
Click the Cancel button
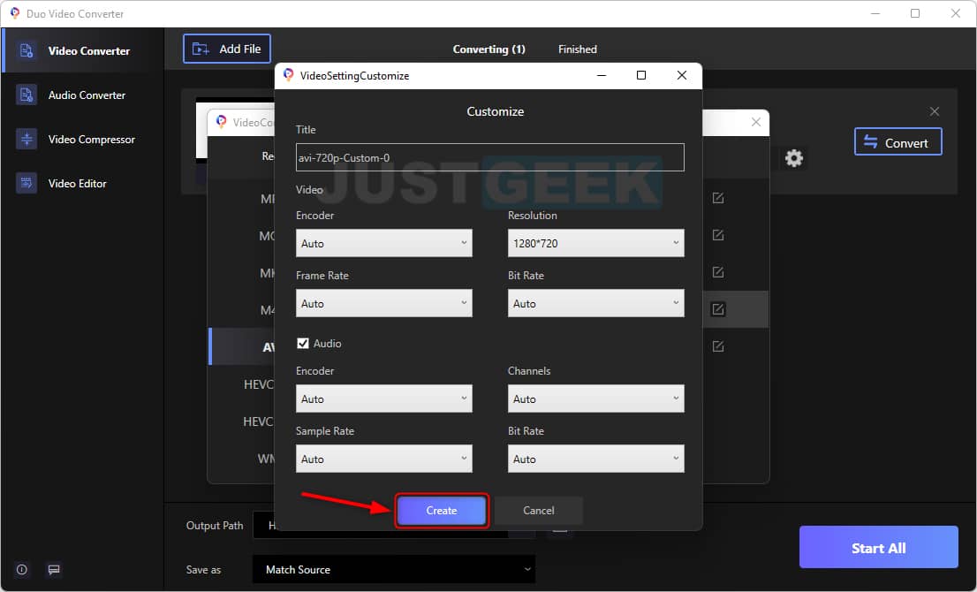tap(538, 511)
